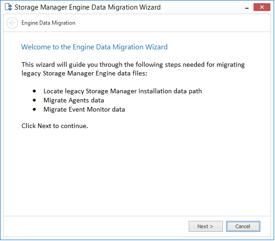Select the Locate legacy Storage Manager installation step

click(122, 91)
